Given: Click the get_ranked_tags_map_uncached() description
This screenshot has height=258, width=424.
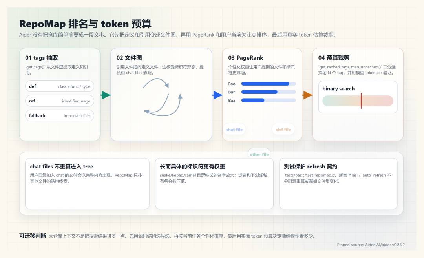Looking at the screenshot, I should 357,70.
